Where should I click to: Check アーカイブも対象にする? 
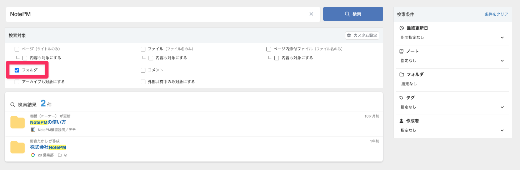click(17, 82)
